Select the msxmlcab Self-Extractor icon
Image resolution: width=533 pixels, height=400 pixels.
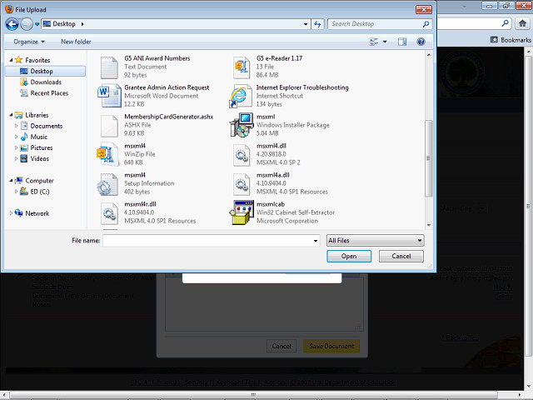242,212
